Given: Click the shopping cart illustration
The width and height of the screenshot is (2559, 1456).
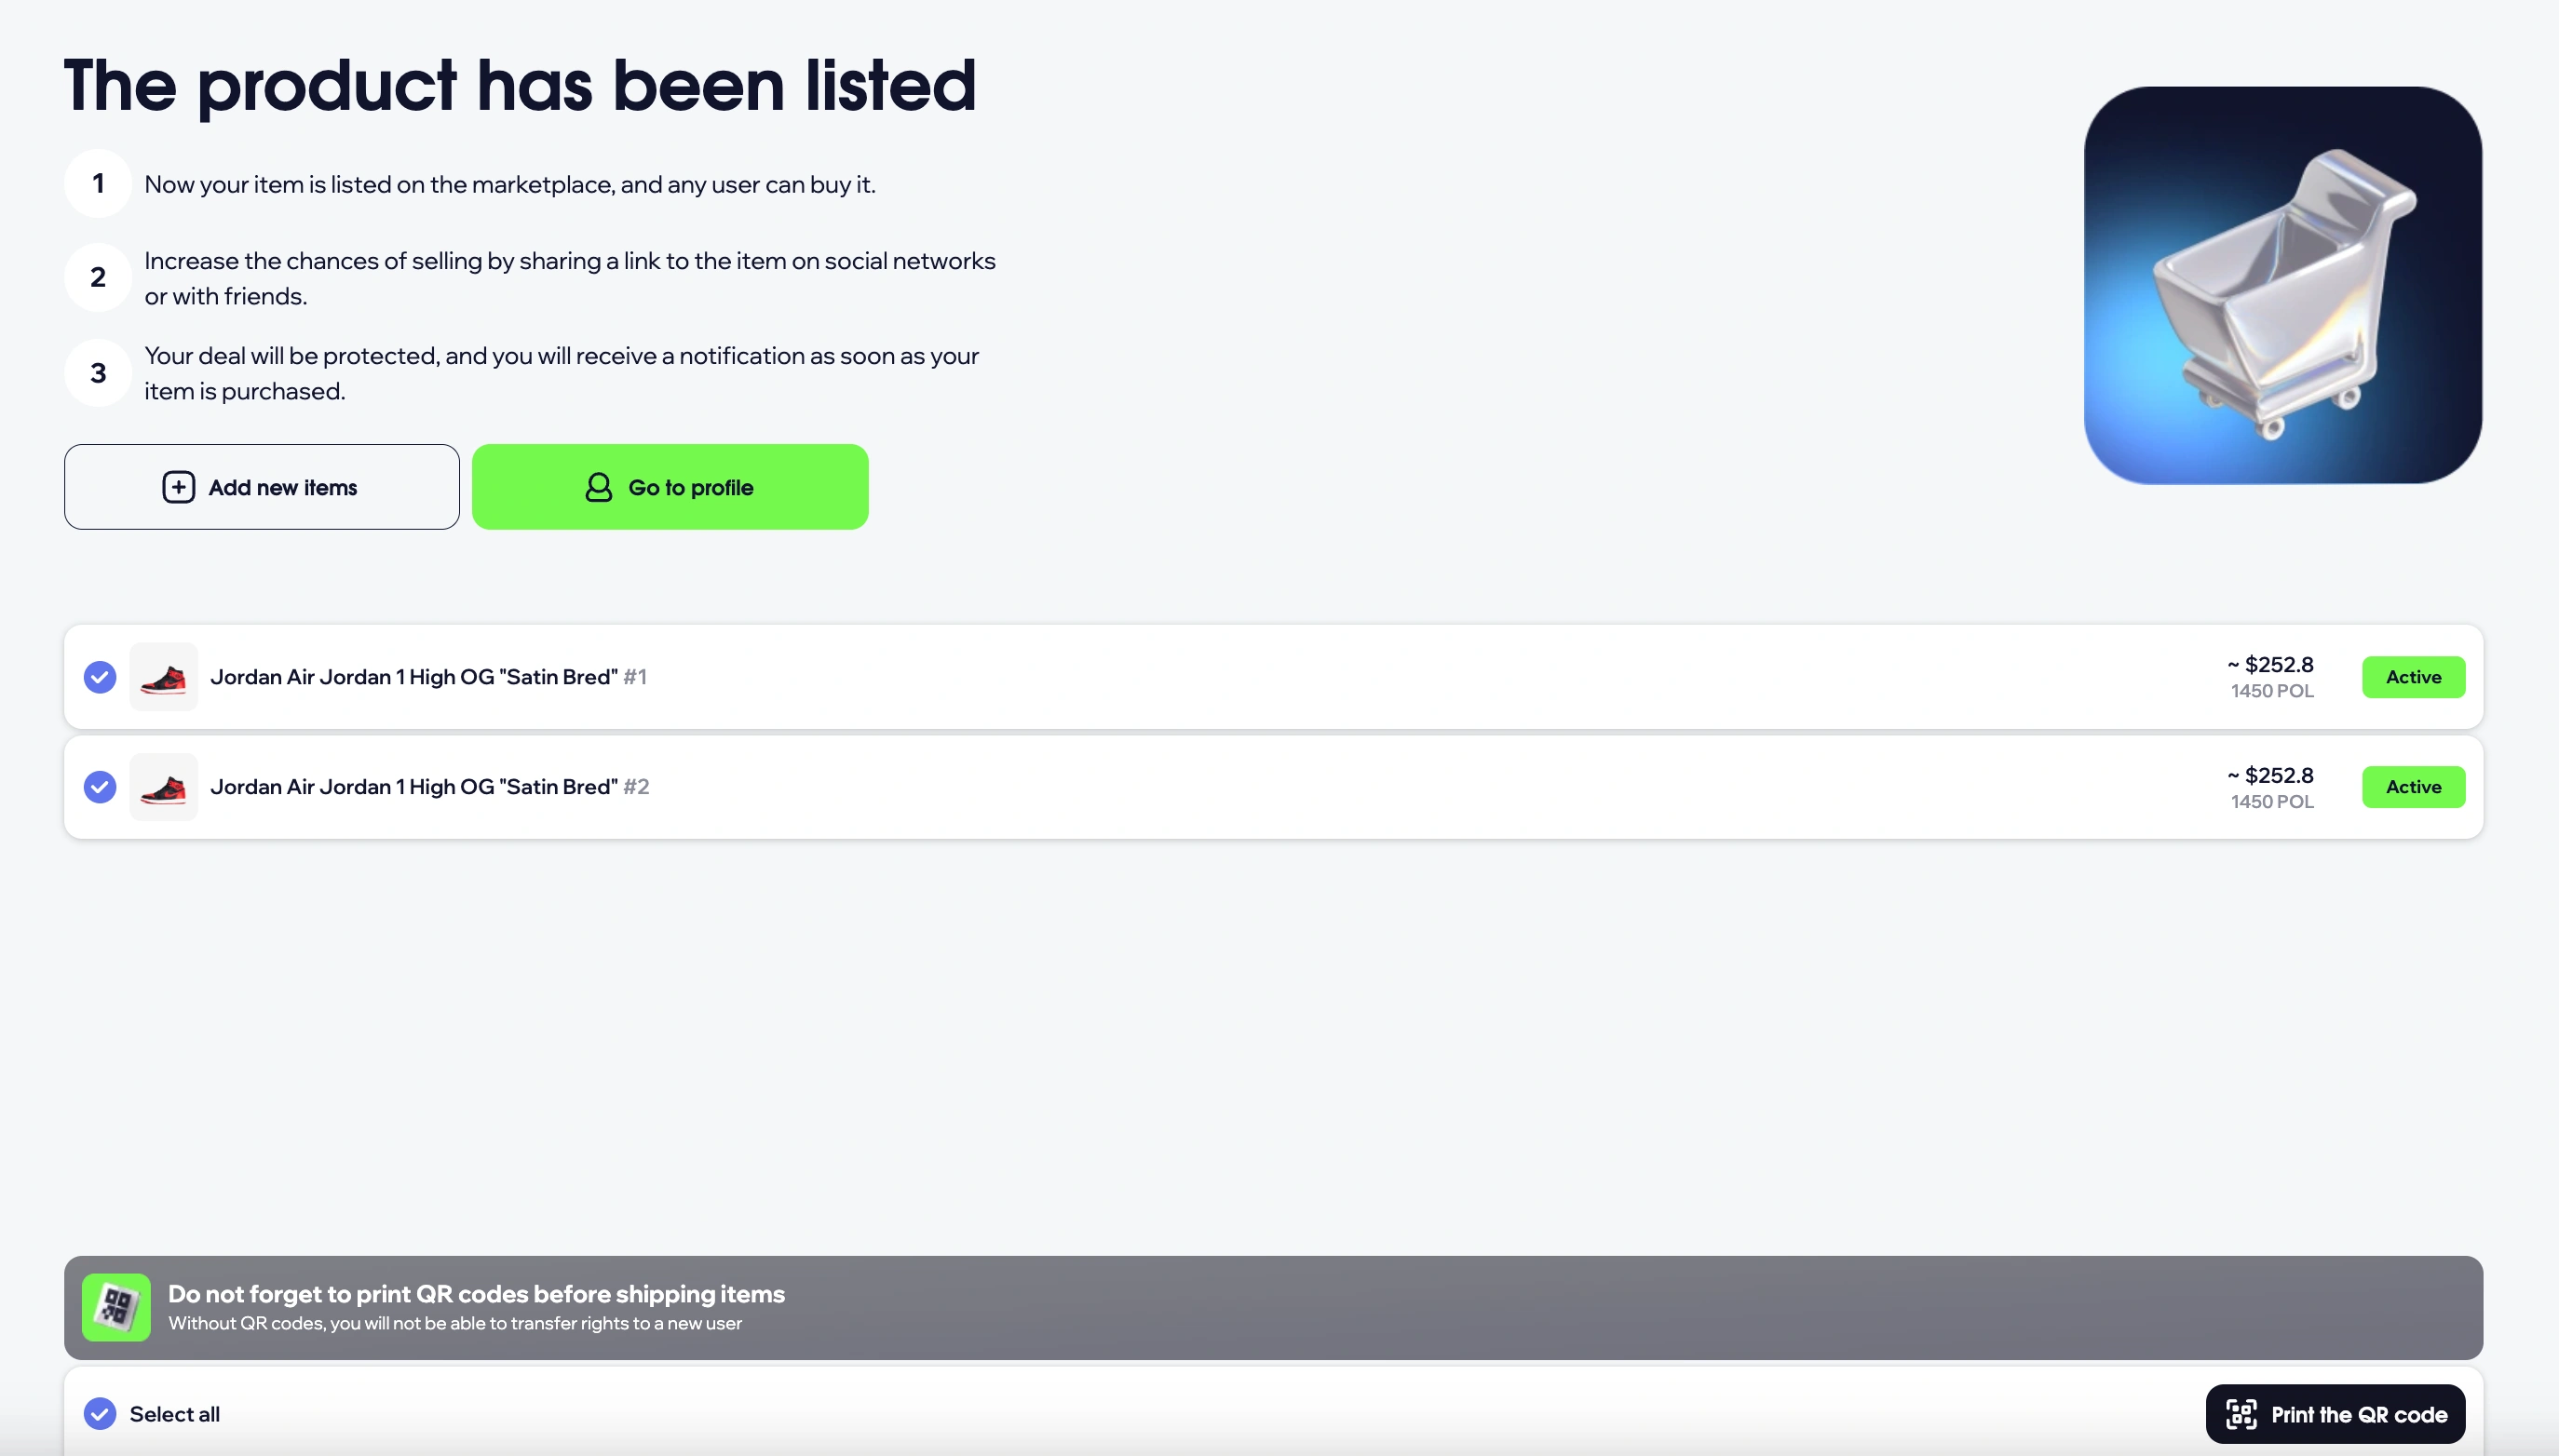Looking at the screenshot, I should click(x=2282, y=285).
